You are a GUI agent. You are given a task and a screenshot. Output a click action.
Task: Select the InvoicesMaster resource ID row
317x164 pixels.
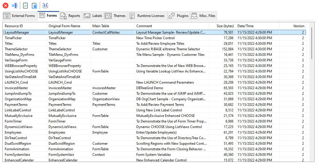tap(154, 88)
